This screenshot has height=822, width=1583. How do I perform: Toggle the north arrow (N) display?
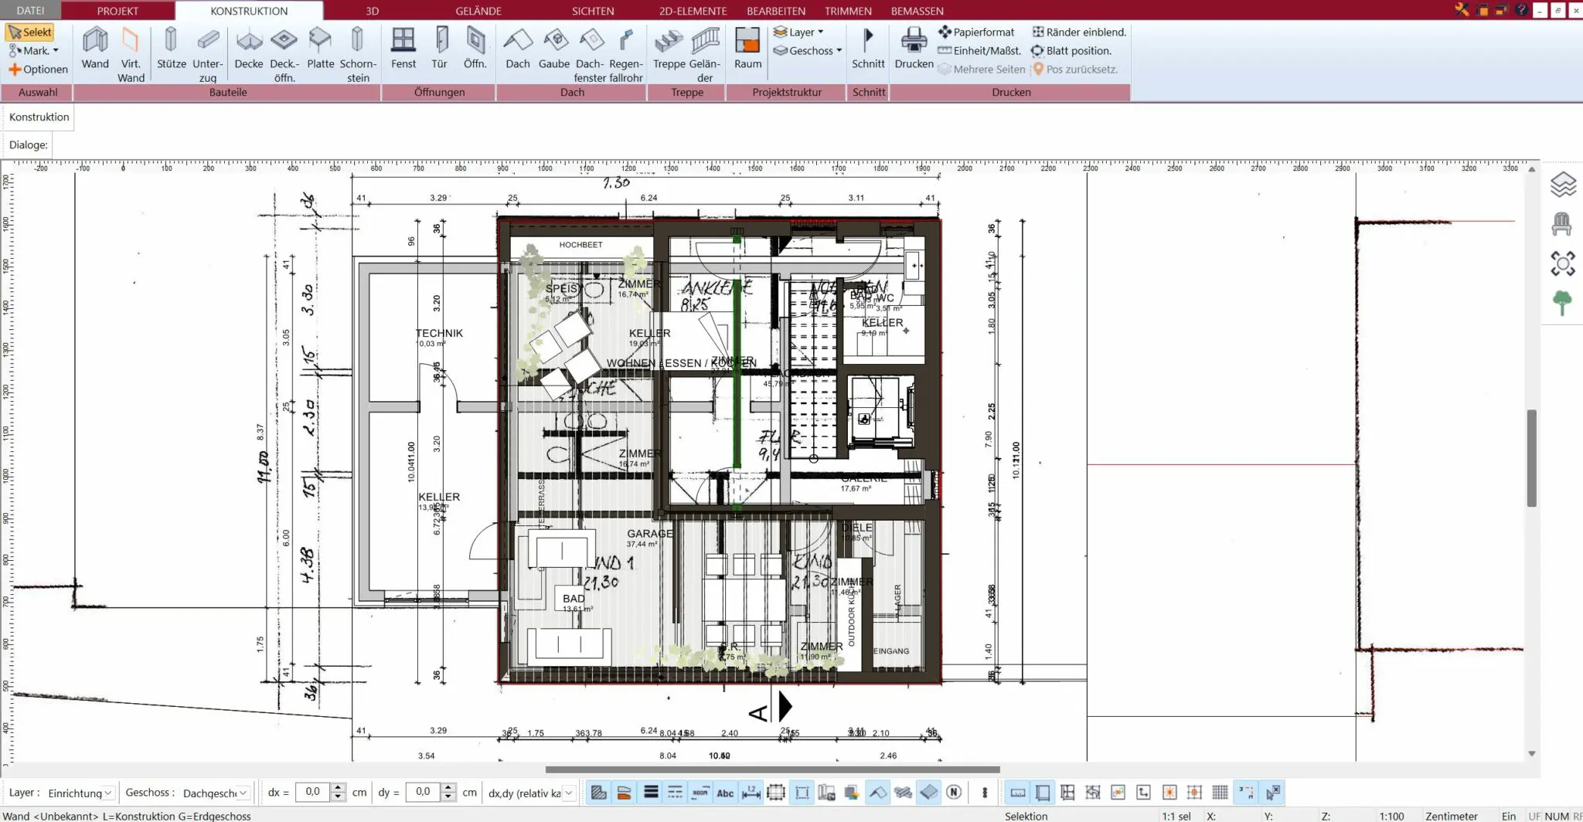click(954, 793)
